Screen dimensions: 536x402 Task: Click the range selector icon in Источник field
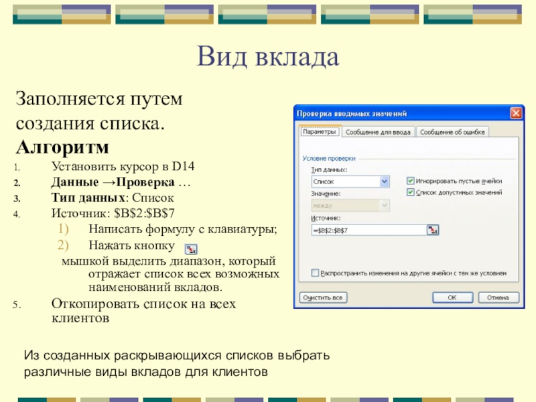pos(433,230)
